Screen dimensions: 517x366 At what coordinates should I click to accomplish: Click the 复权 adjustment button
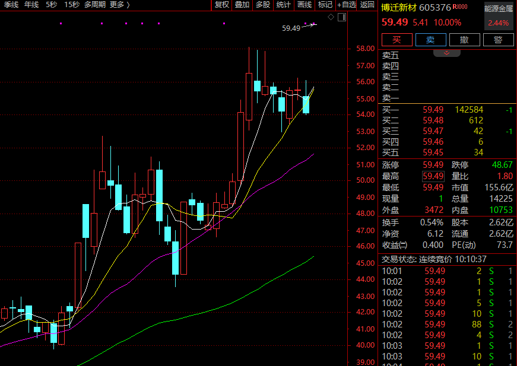tap(222, 5)
